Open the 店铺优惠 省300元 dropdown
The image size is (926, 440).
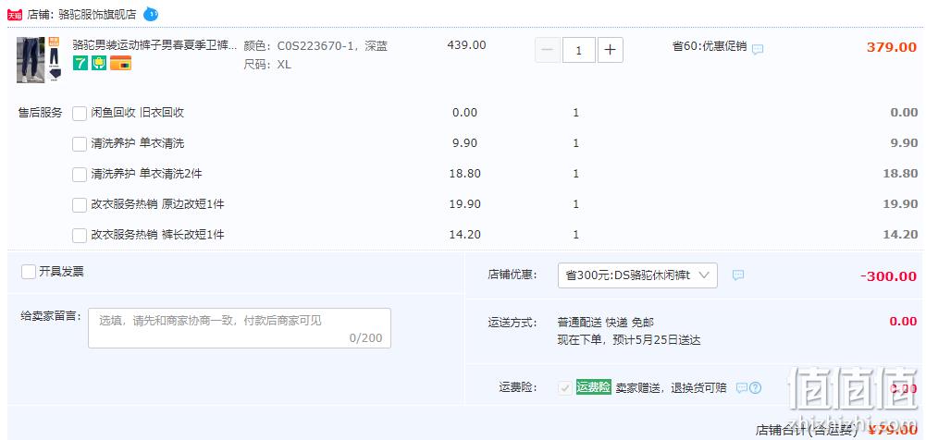point(637,275)
